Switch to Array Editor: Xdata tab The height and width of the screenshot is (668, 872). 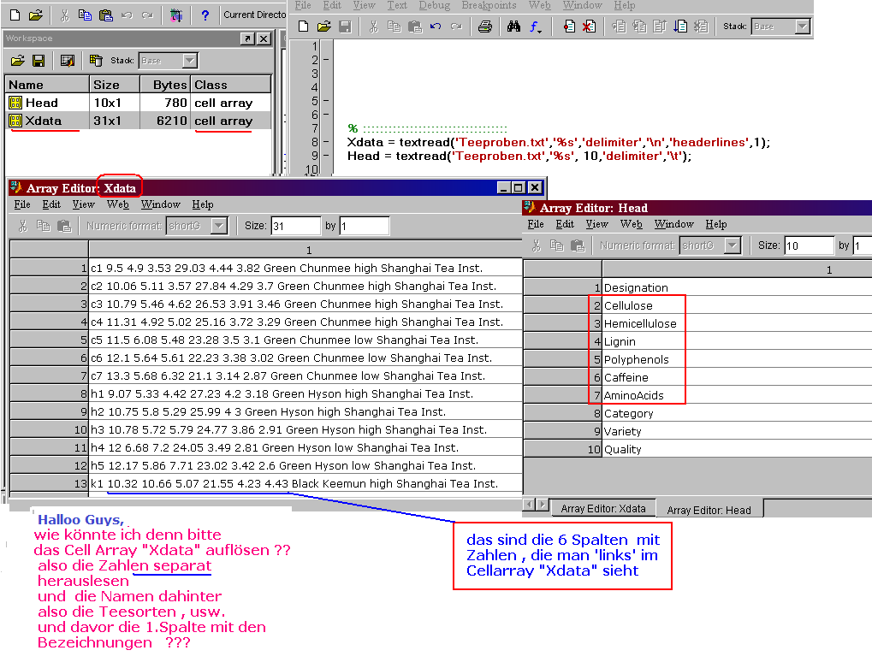coord(602,509)
